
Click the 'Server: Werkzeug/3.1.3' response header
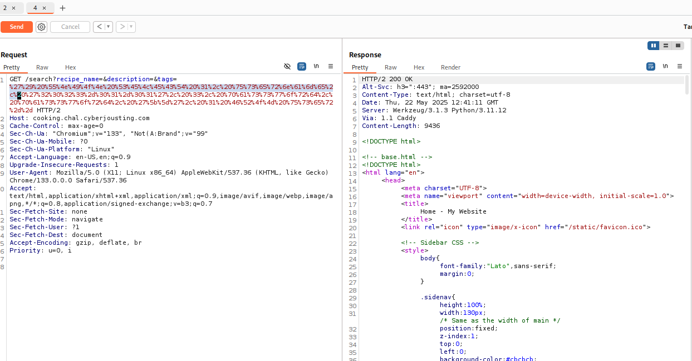pos(434,111)
